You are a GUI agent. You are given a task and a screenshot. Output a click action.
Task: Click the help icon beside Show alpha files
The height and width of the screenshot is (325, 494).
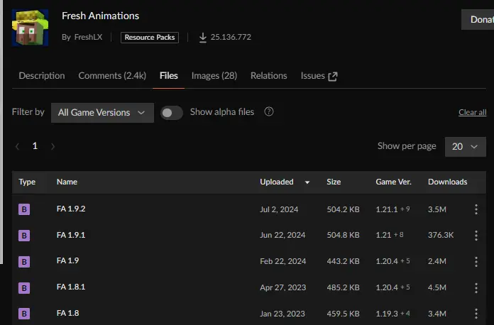point(269,111)
